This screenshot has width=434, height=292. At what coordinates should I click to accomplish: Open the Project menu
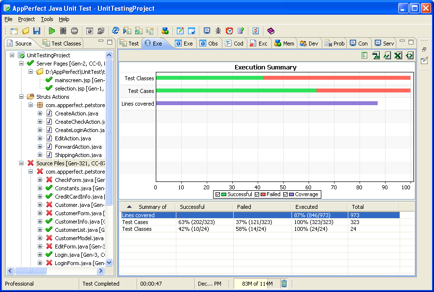point(26,19)
